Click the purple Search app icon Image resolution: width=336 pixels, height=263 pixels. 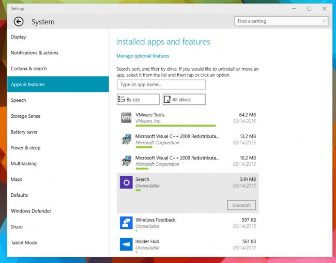126,182
